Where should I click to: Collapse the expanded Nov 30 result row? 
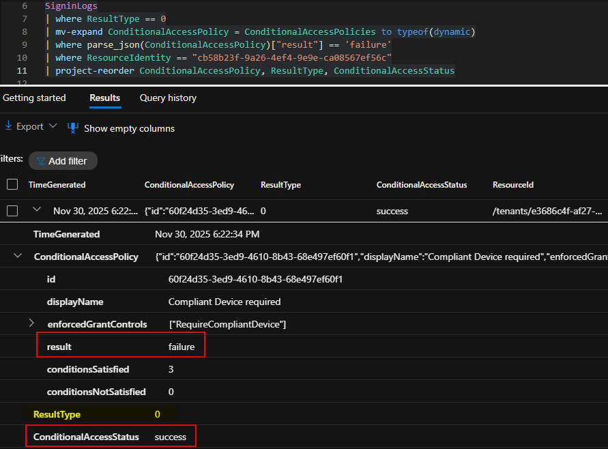click(x=38, y=210)
